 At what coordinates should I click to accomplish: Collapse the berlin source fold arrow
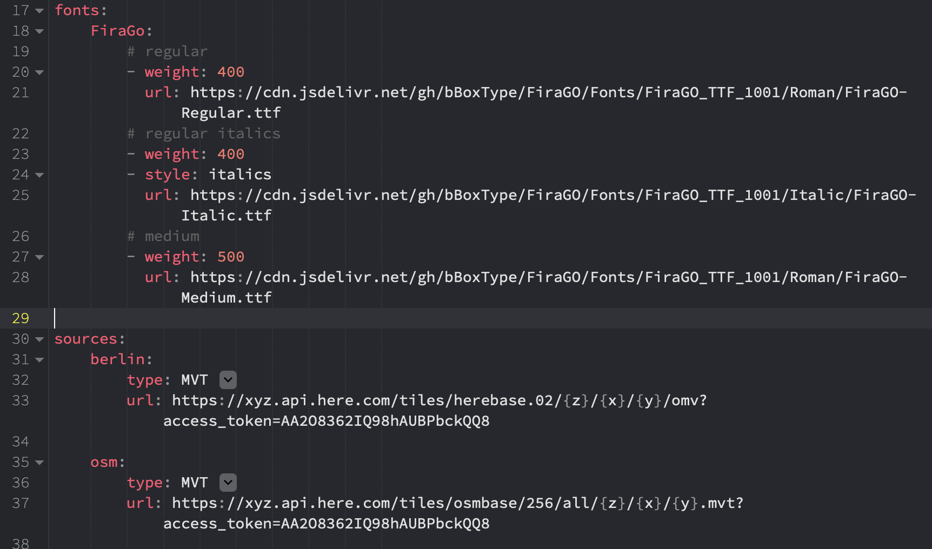pyautogui.click(x=39, y=360)
